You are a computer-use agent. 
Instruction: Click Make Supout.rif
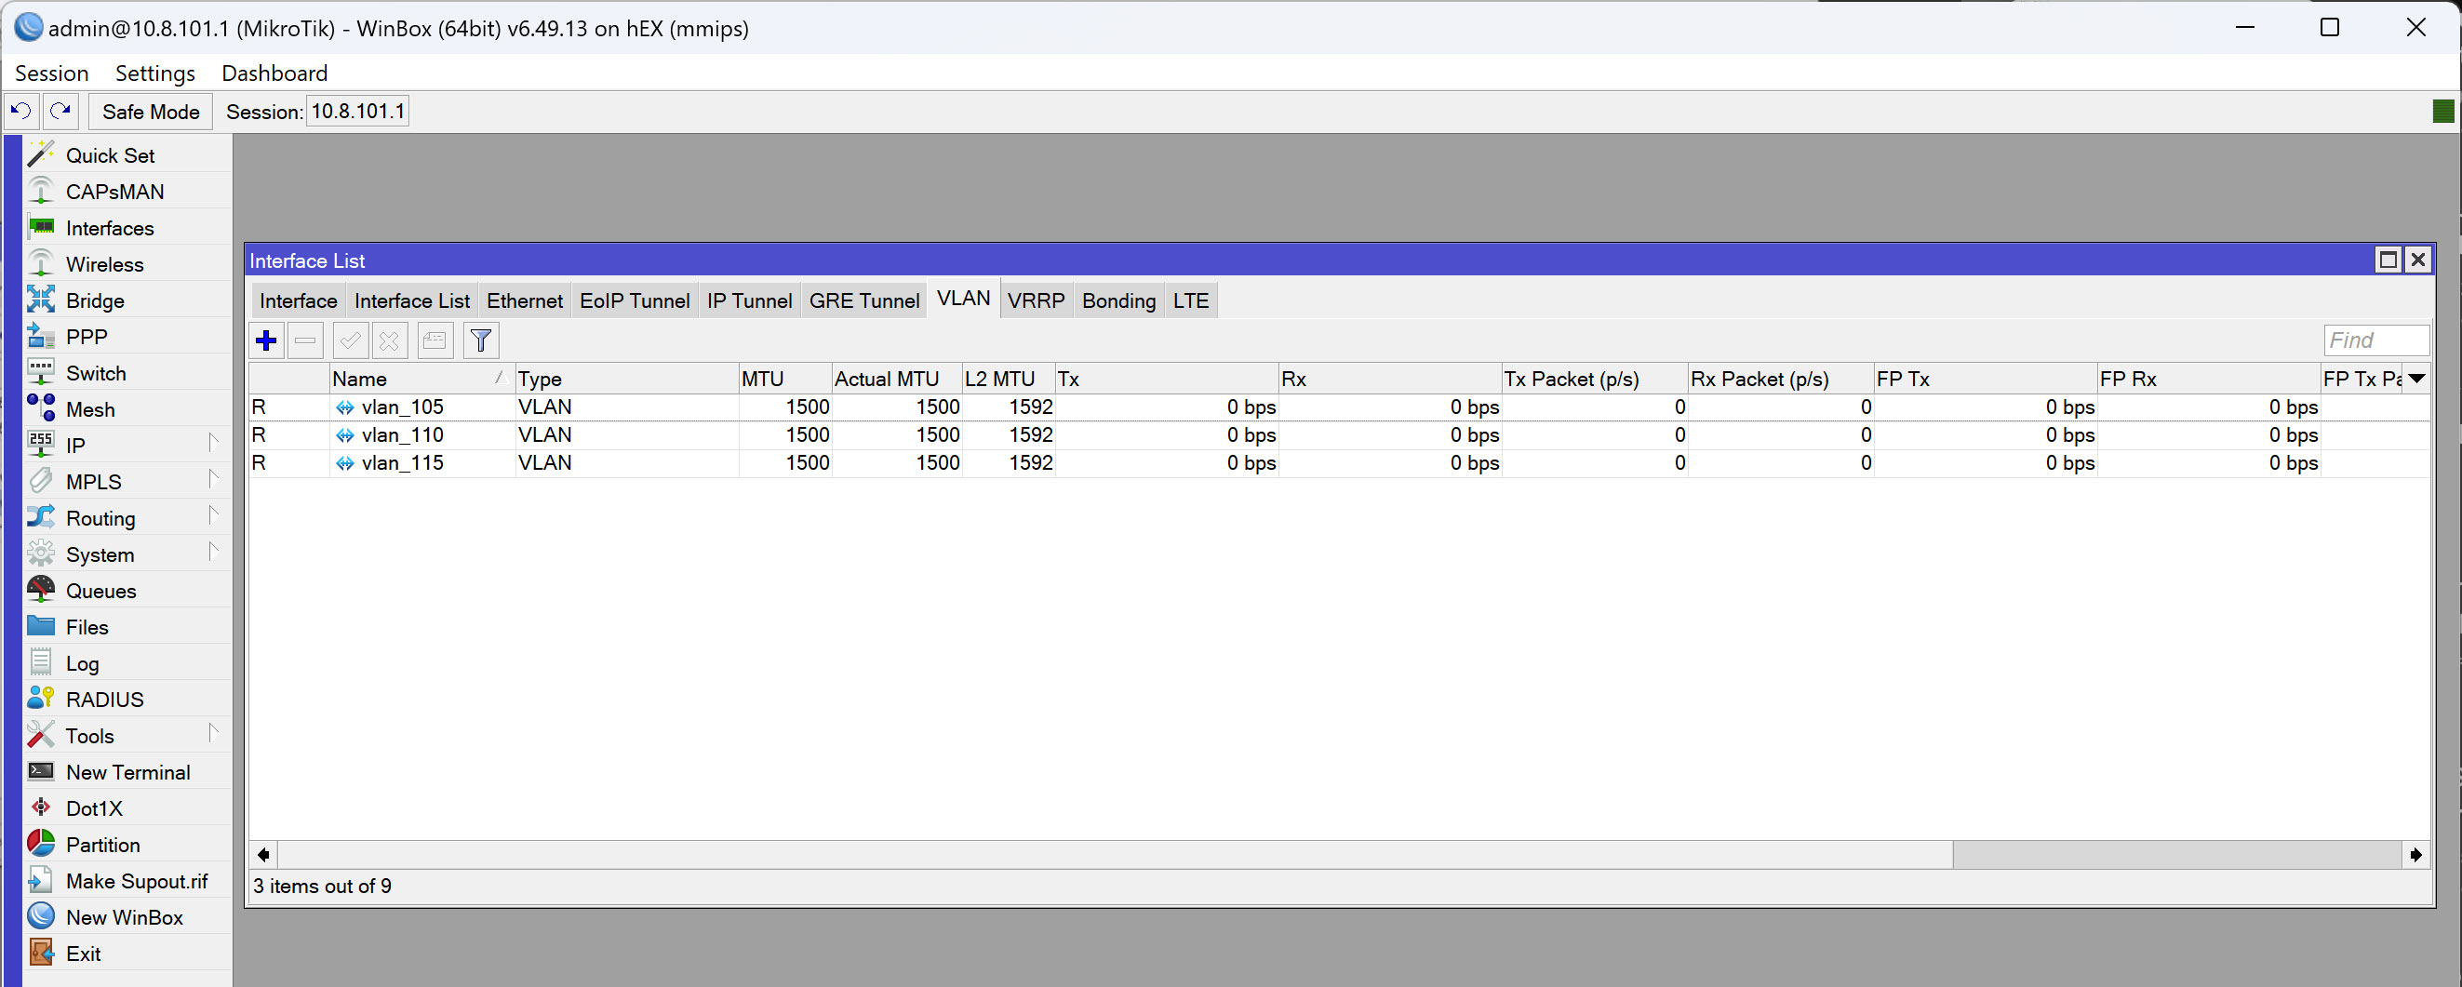[137, 880]
